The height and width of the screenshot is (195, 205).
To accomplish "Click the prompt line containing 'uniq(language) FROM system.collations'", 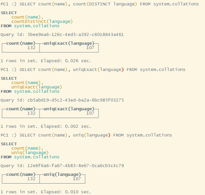I will (86, 135).
